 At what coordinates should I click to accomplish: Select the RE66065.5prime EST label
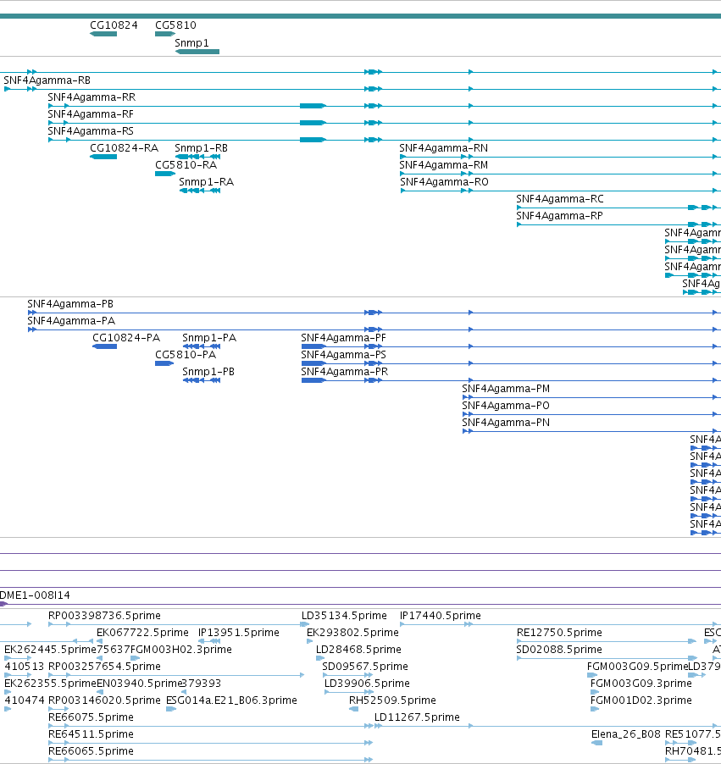(x=91, y=751)
